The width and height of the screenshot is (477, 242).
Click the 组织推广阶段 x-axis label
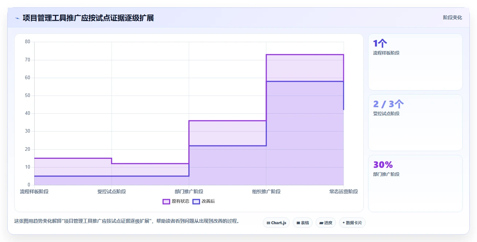pos(266,191)
